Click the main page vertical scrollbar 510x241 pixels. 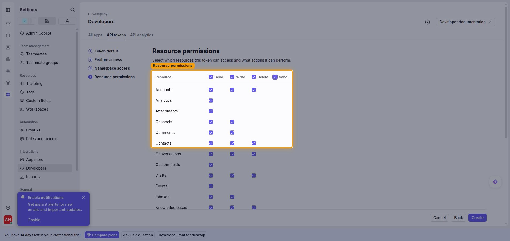click(506, 72)
